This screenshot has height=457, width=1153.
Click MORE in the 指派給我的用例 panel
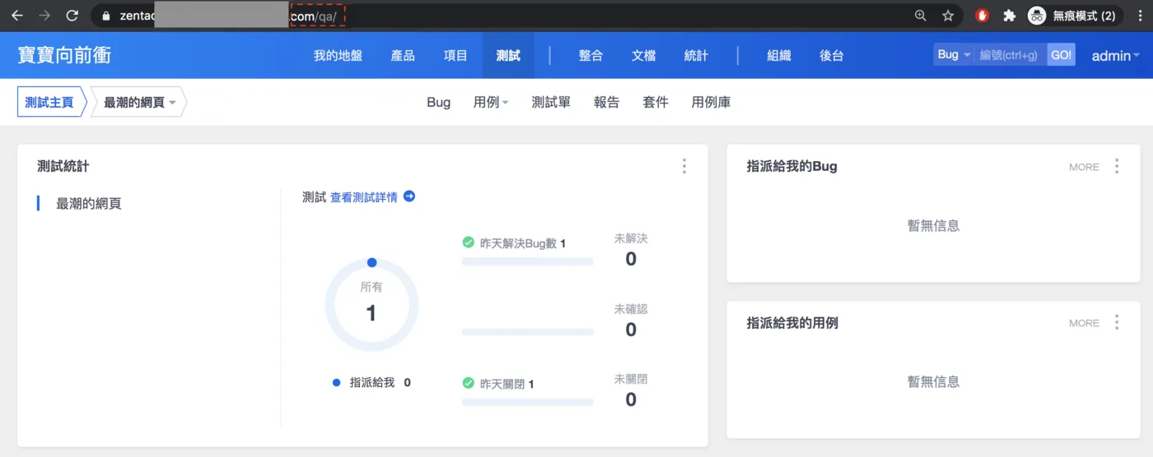pyautogui.click(x=1084, y=323)
